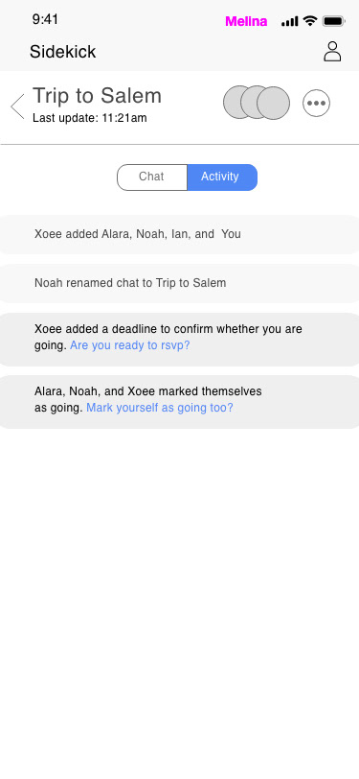The width and height of the screenshot is (359, 779).
Task: Switch to the Chat tab
Action: point(151,177)
